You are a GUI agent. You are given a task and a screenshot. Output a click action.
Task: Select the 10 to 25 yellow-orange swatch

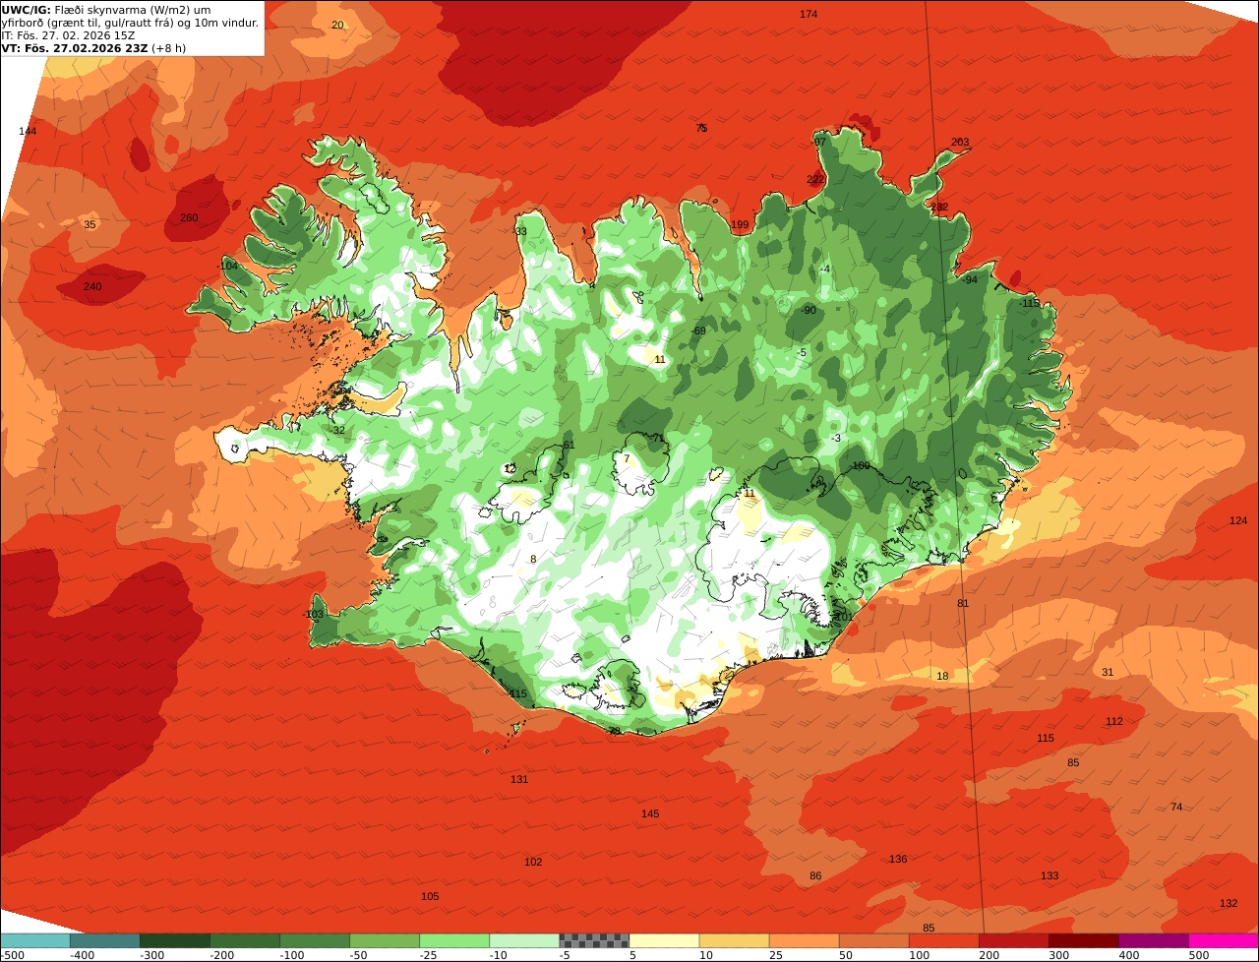tap(734, 940)
